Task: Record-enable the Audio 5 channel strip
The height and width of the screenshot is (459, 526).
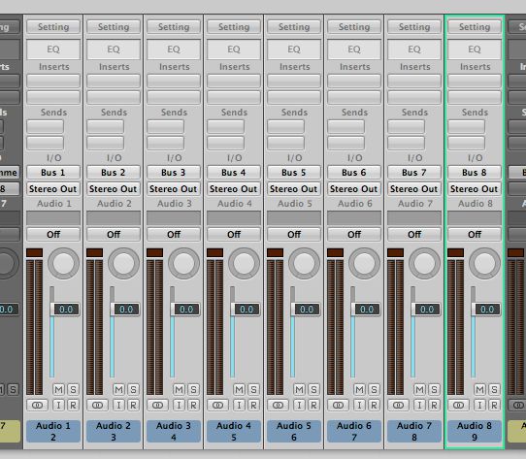Action: click(313, 406)
